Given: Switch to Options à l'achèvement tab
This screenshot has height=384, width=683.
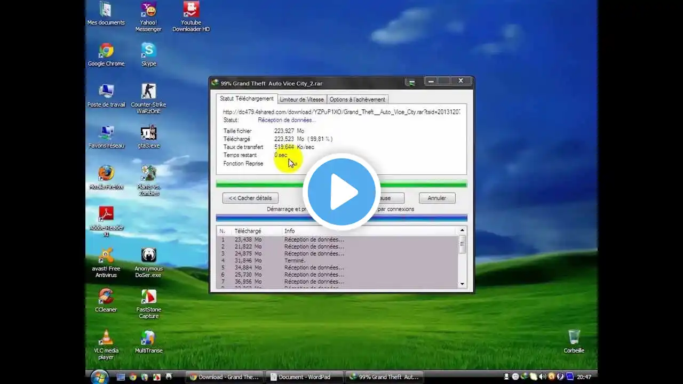Looking at the screenshot, I should 357,99.
